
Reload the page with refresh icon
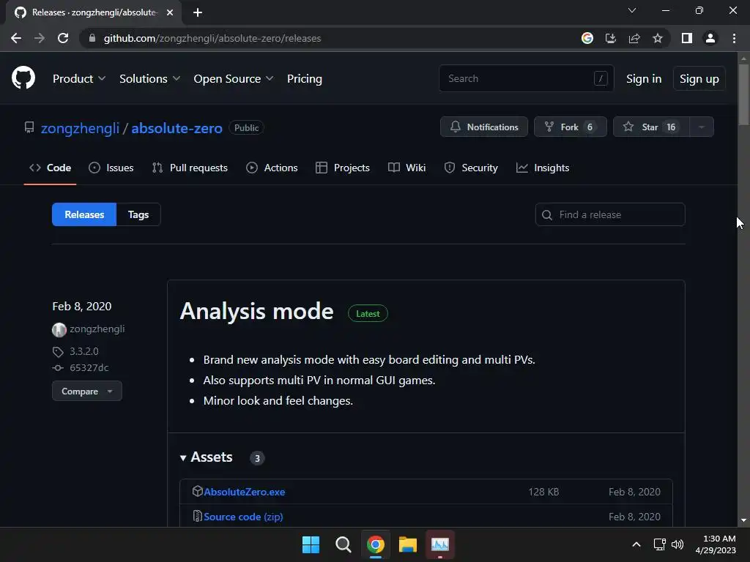(x=63, y=38)
